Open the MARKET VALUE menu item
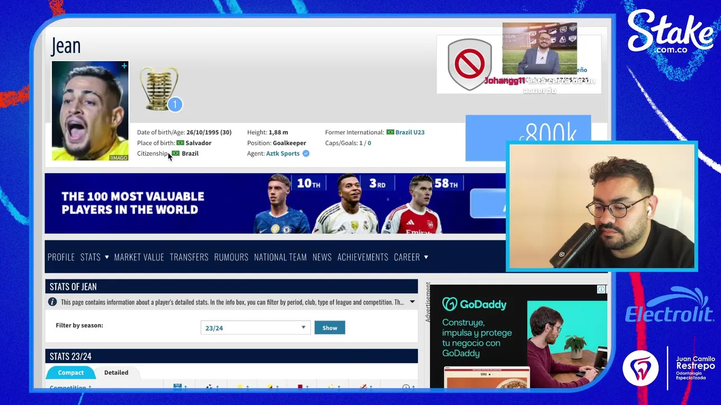This screenshot has width=721, height=405. tap(139, 257)
